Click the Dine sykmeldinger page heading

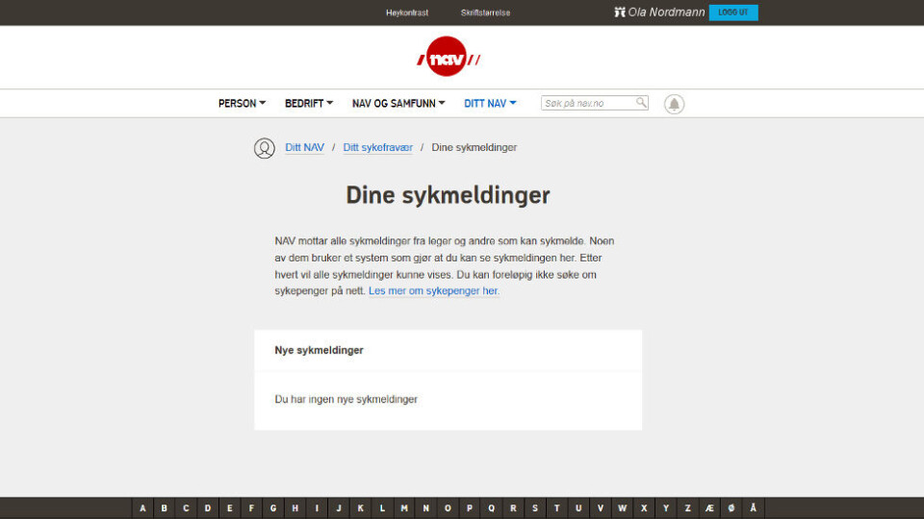(448, 195)
